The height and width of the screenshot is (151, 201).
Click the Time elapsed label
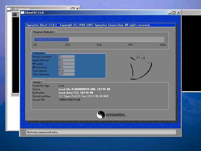39,71
